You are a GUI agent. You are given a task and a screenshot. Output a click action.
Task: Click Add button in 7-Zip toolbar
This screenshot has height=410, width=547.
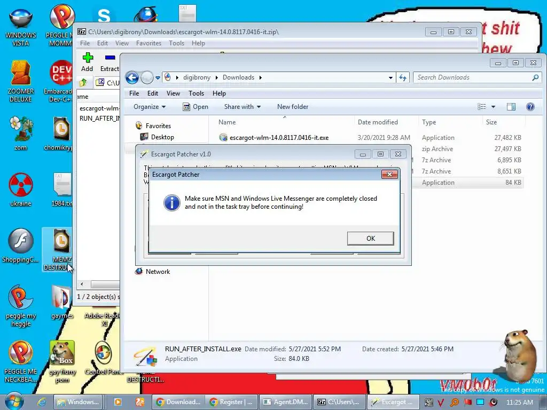(87, 62)
